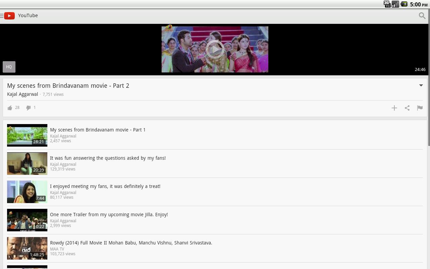Click the '129,319 views' text
This screenshot has width=430, height=269.
coord(62,169)
